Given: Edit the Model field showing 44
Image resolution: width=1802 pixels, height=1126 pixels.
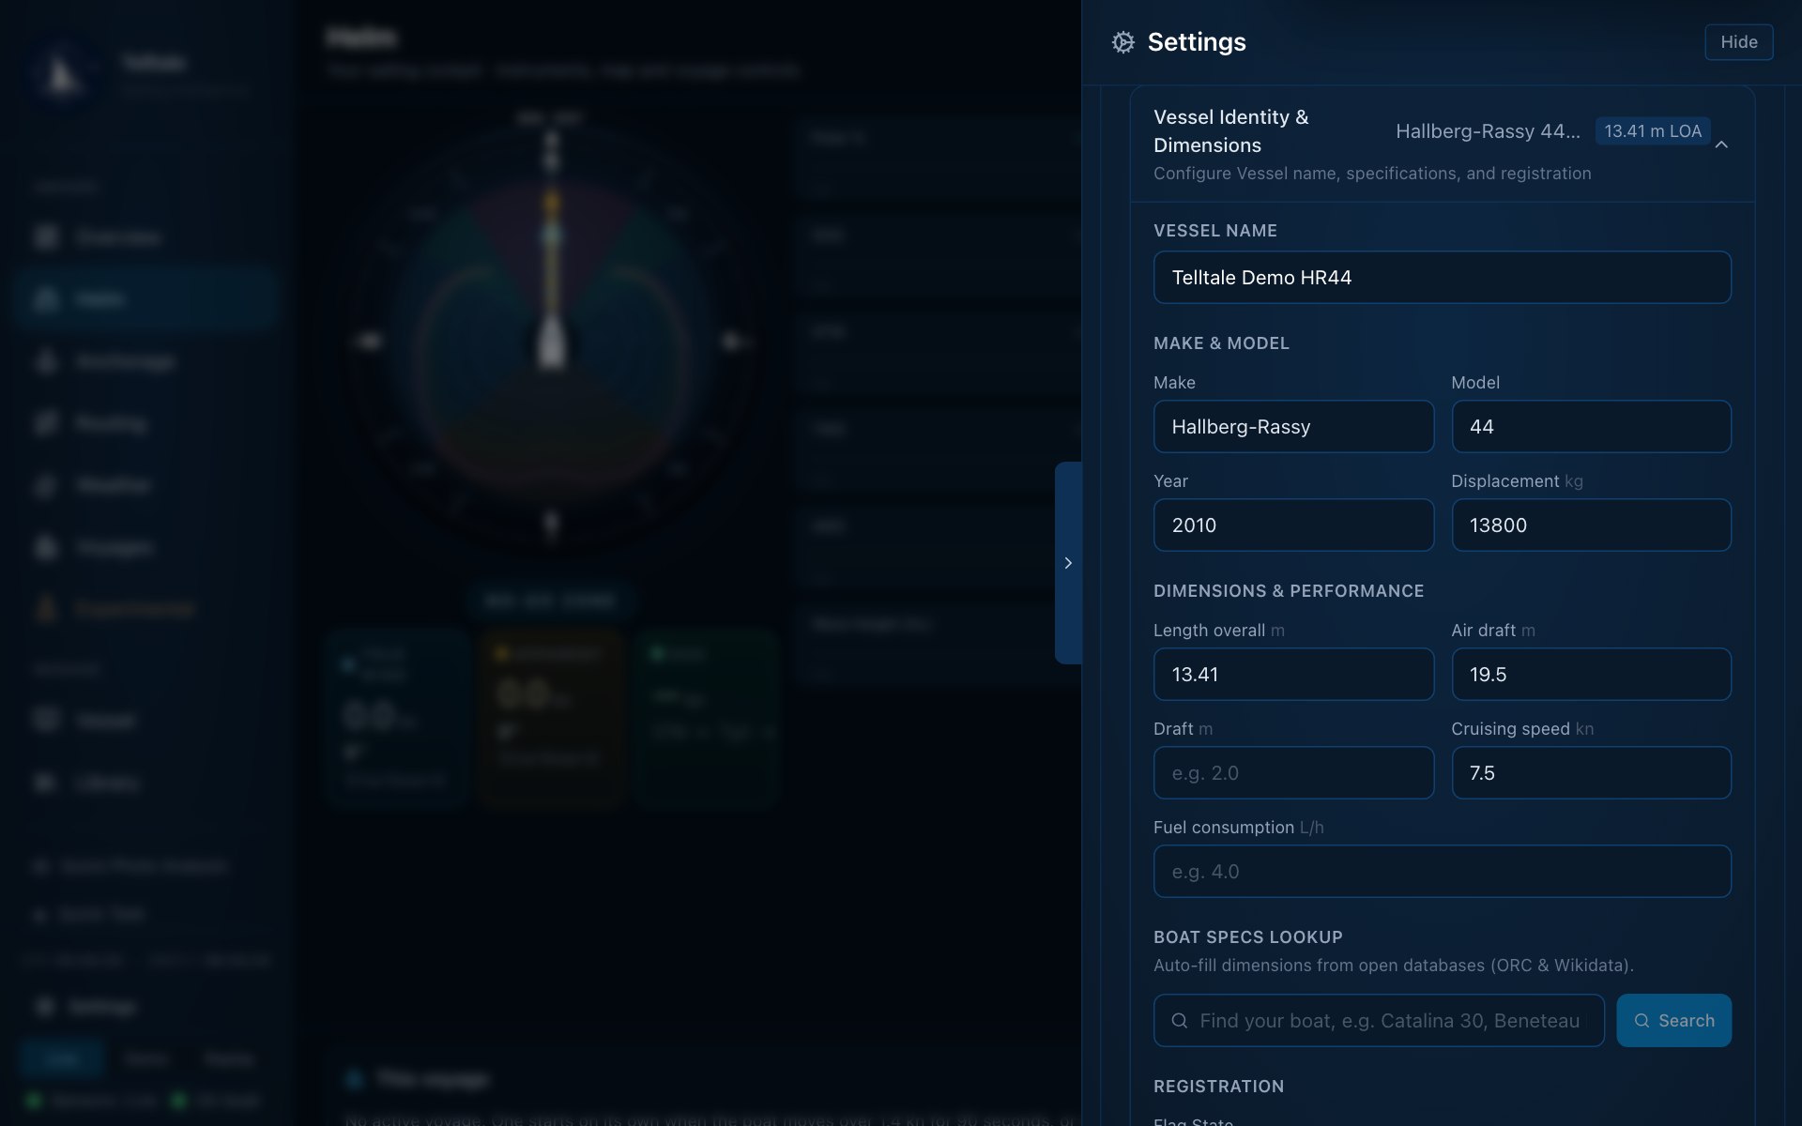Looking at the screenshot, I should click(x=1591, y=426).
